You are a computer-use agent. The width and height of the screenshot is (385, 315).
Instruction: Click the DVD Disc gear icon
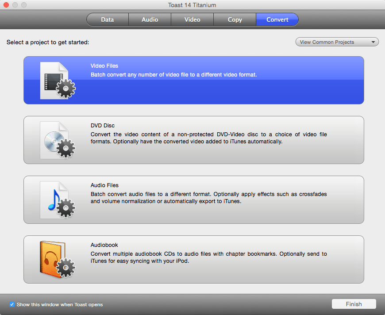58,140
